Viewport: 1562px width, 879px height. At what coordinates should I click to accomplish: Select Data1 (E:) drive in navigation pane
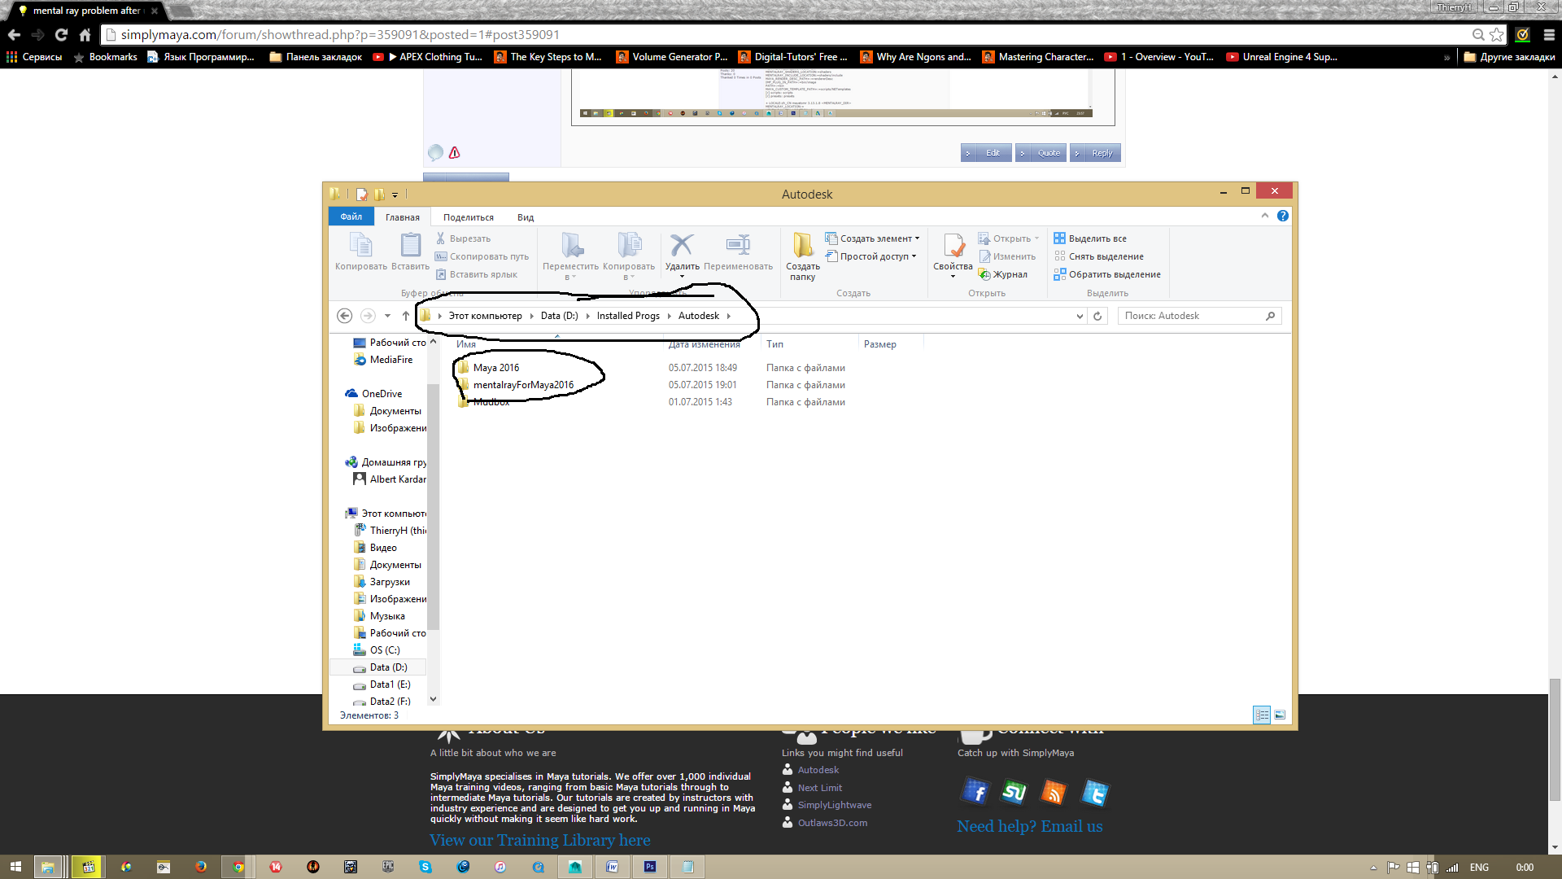coord(390,684)
